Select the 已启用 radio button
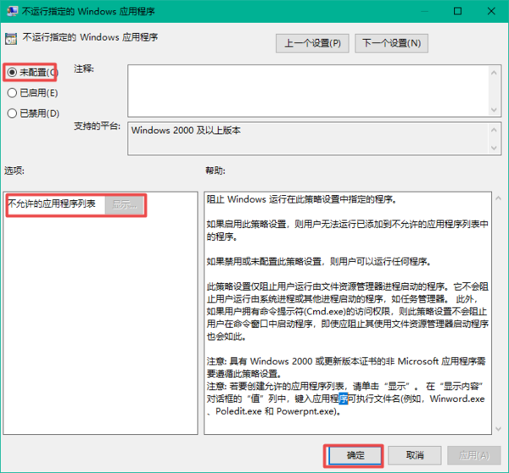The width and height of the screenshot is (509, 473). click(x=13, y=92)
